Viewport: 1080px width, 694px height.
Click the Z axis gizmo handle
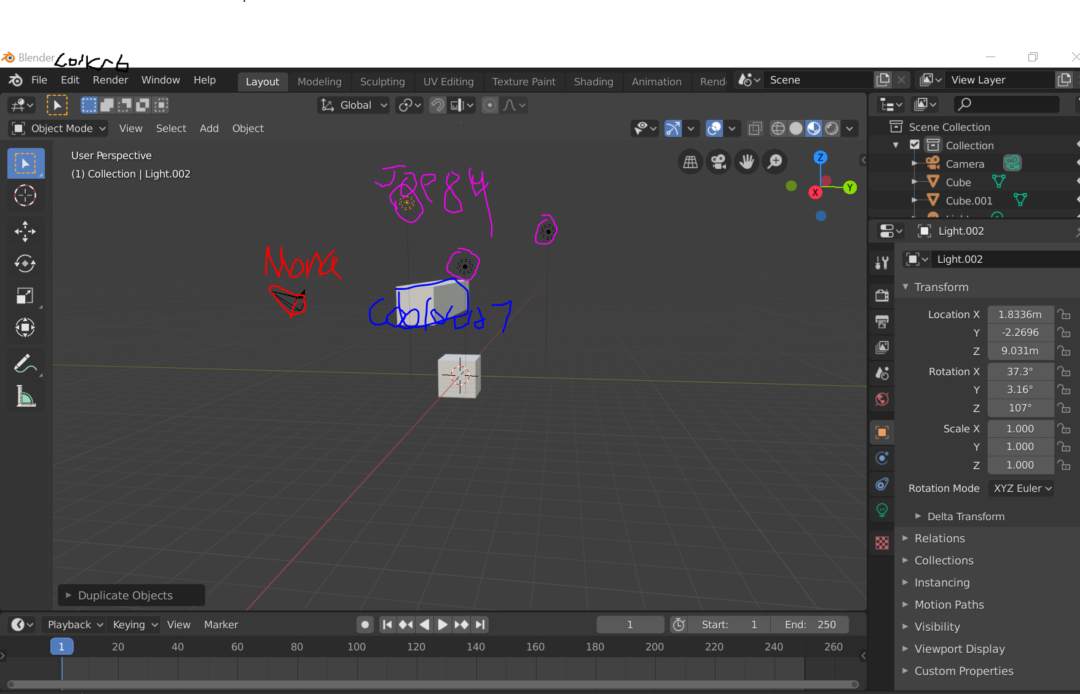click(820, 157)
